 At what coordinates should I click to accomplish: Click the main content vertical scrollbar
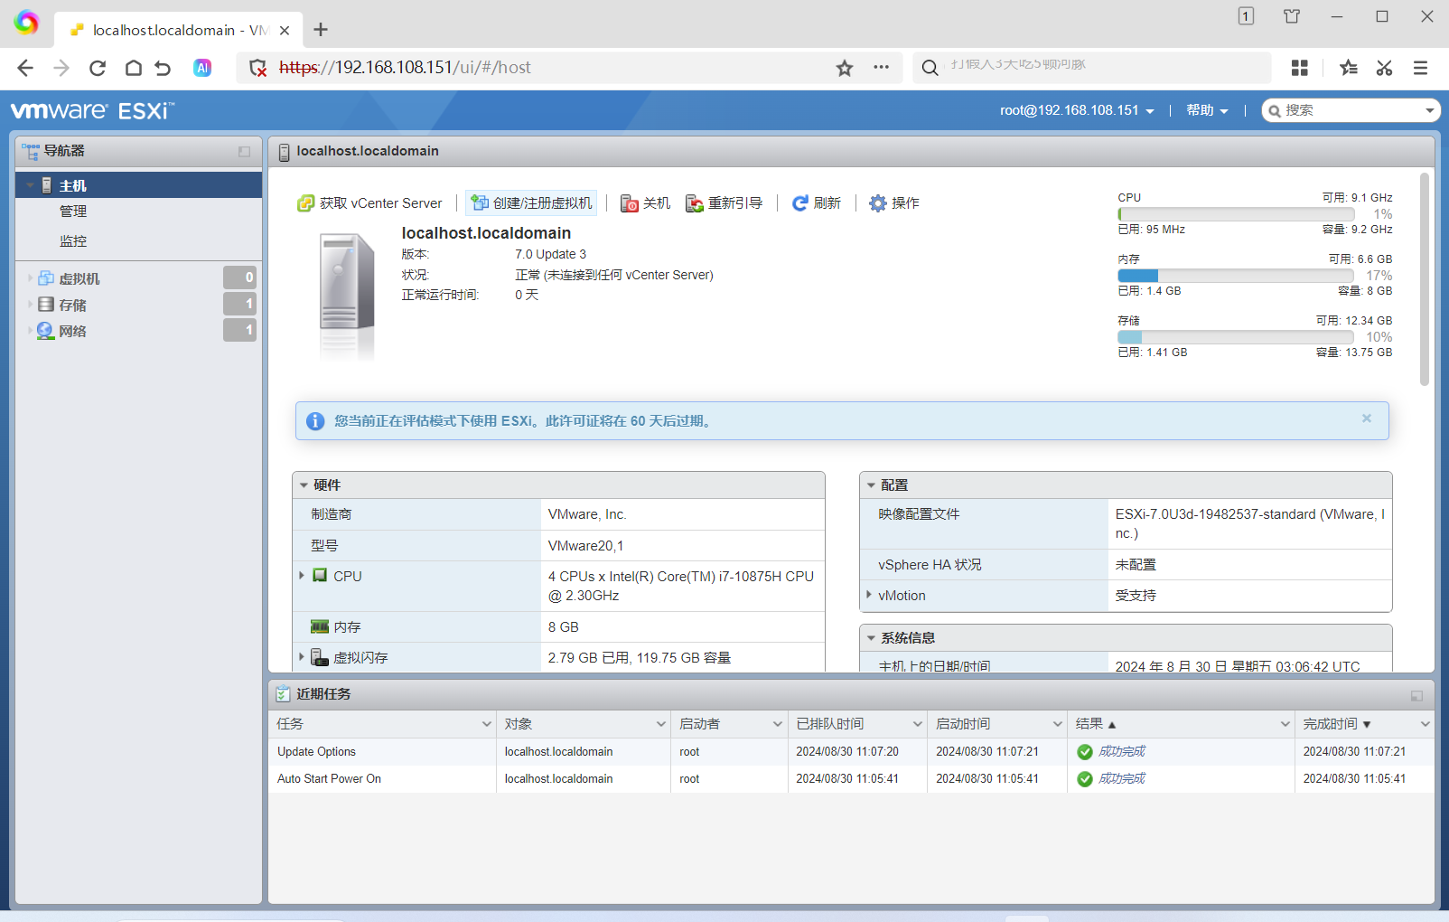(1425, 278)
